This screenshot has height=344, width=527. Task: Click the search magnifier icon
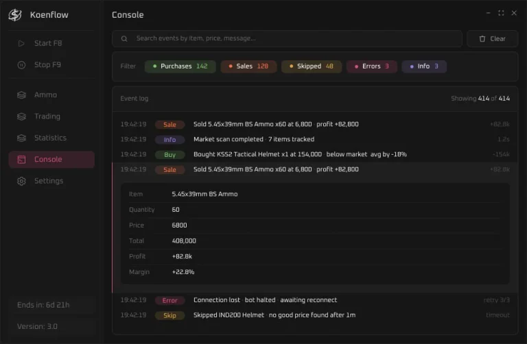click(x=124, y=38)
